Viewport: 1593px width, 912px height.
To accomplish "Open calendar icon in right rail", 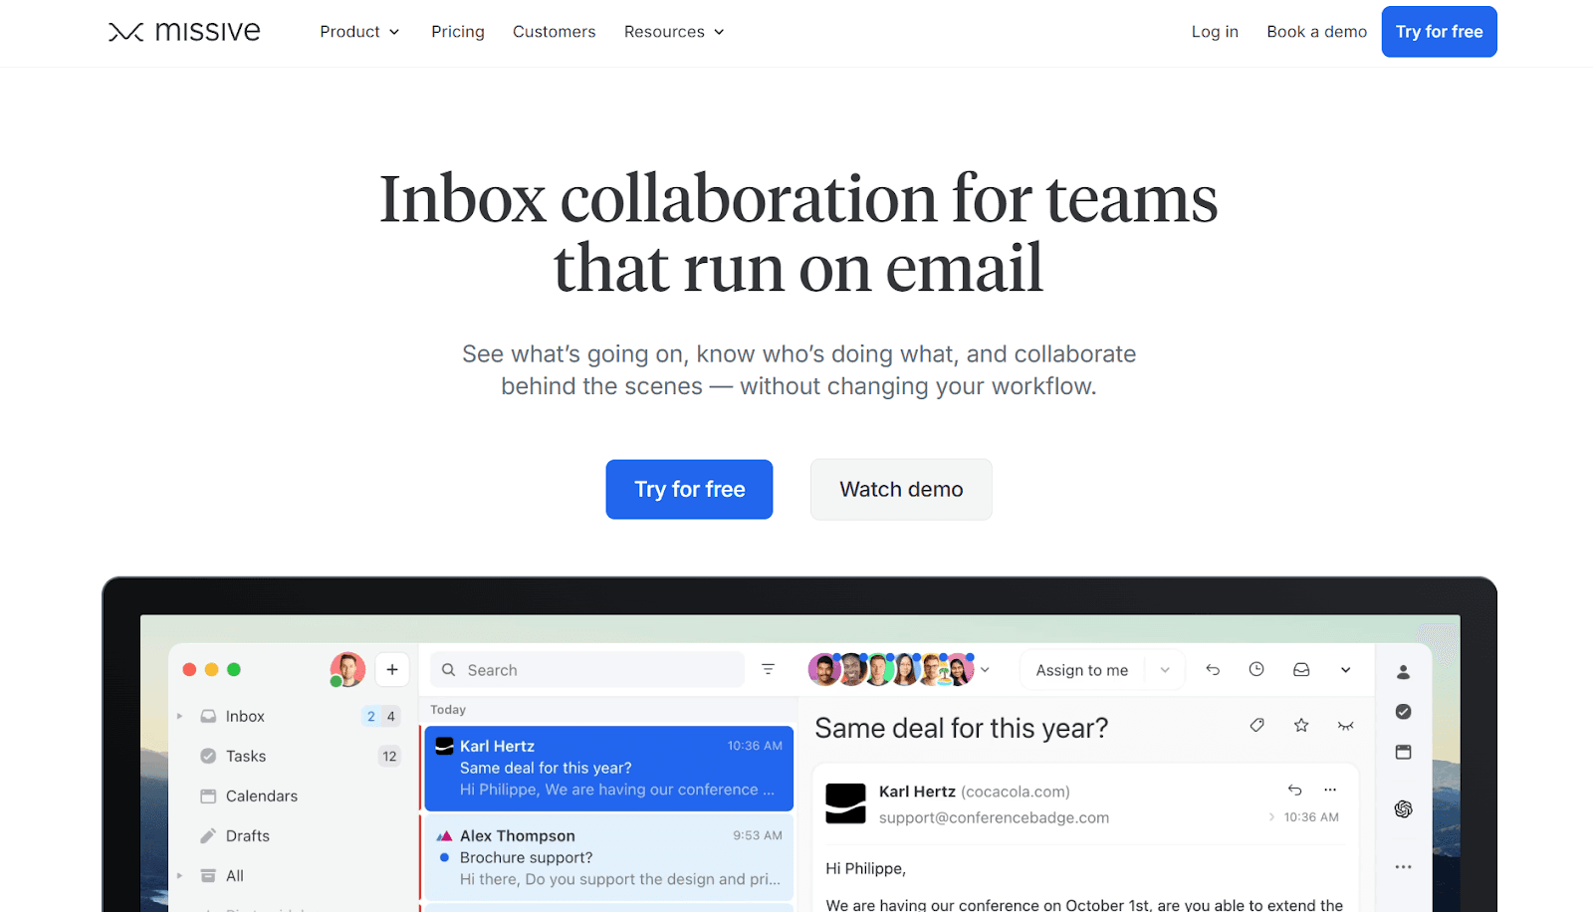I will pyautogui.click(x=1403, y=752).
